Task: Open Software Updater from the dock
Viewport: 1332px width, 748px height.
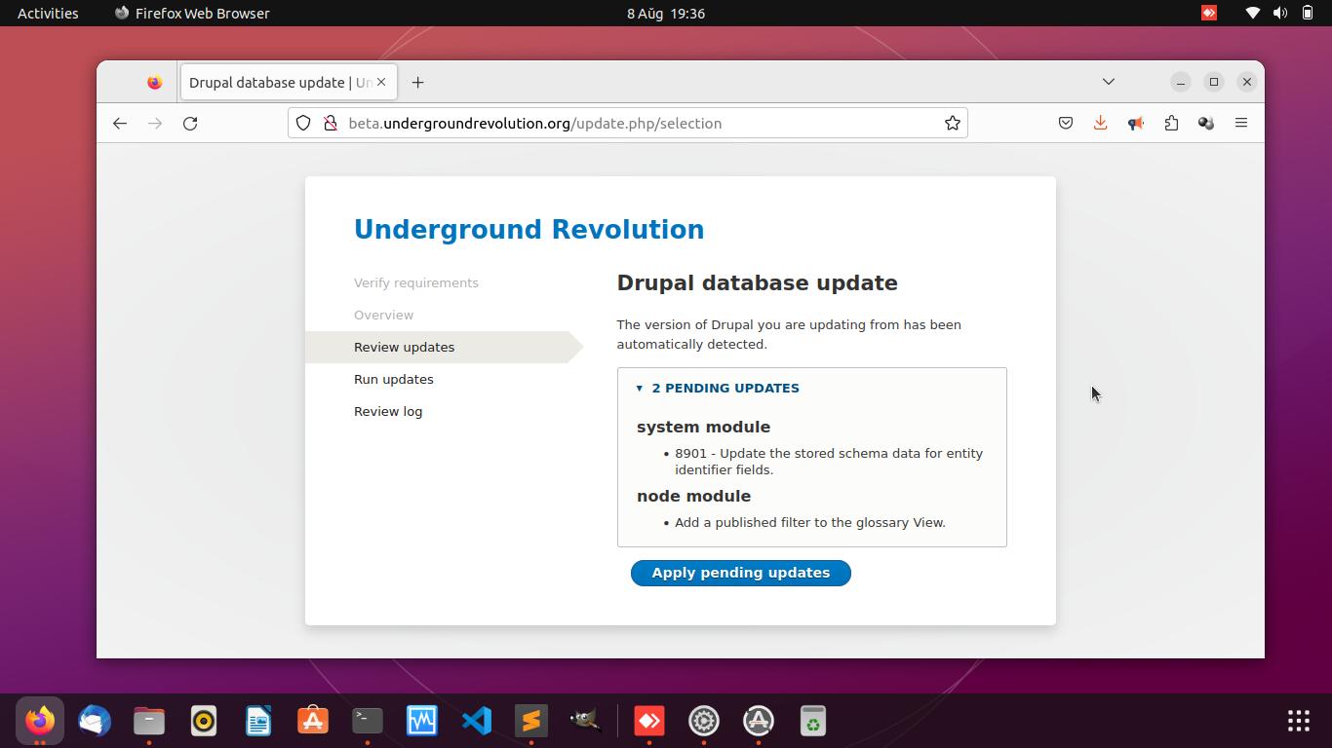Action: [x=759, y=721]
